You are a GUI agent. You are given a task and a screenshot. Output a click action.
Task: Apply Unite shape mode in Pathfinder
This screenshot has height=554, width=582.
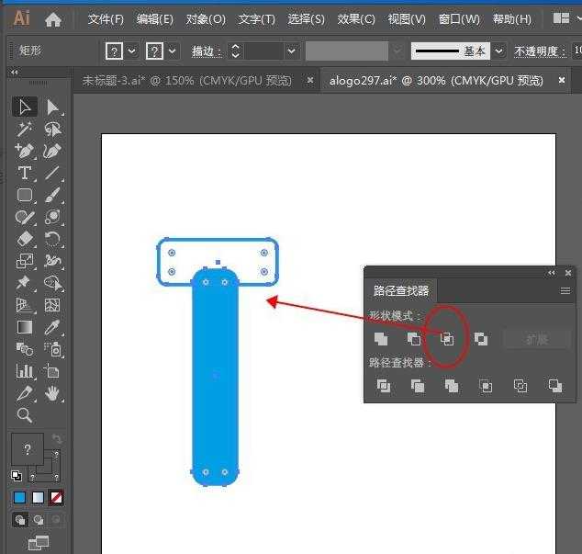point(380,339)
